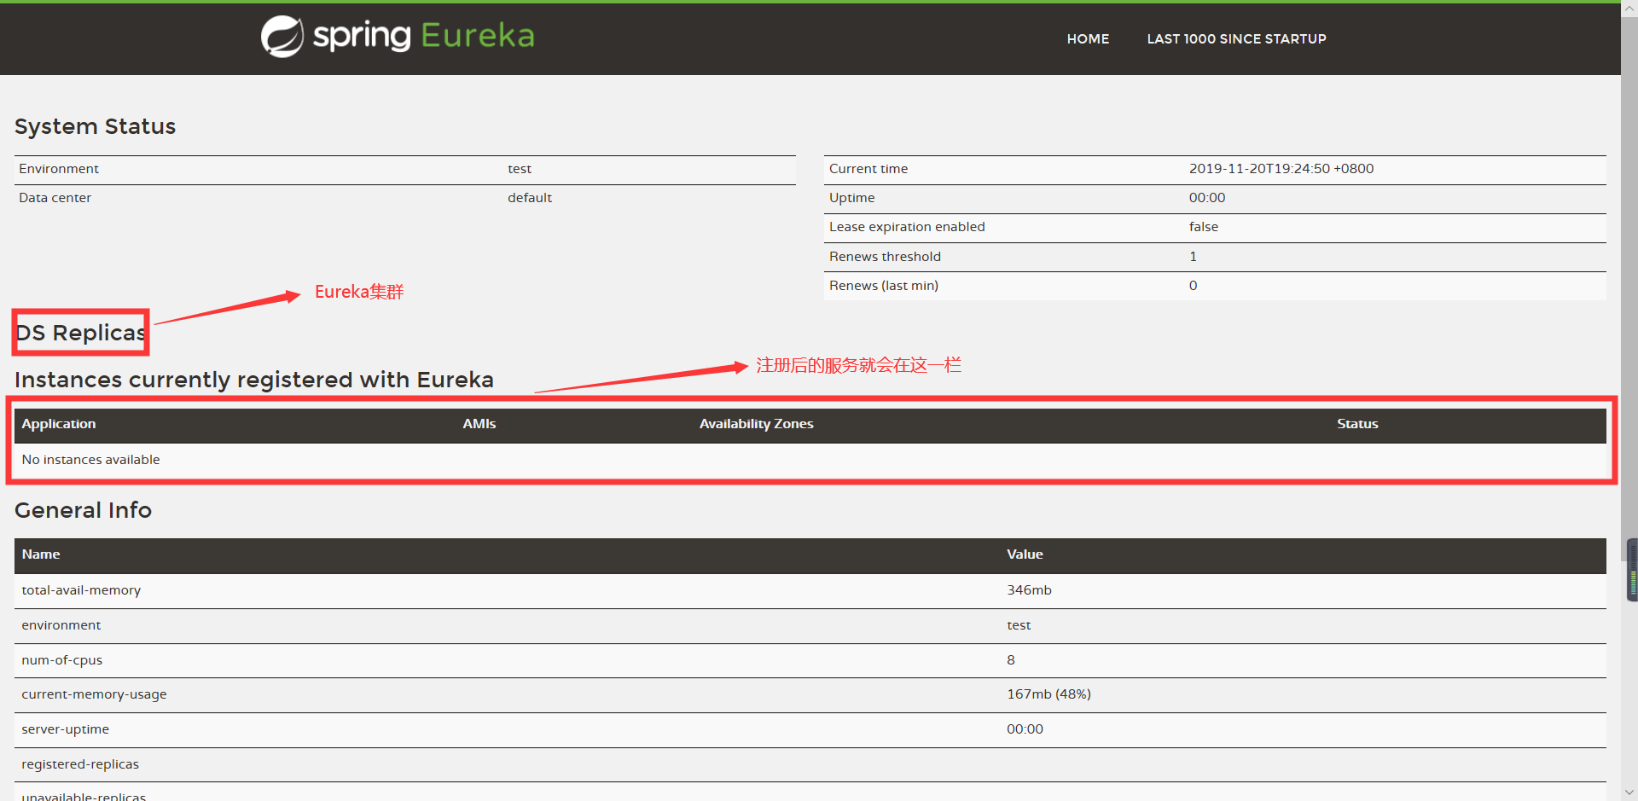Screen dimensions: 1638x801
Task: Click the Name column header
Action: coord(41,554)
